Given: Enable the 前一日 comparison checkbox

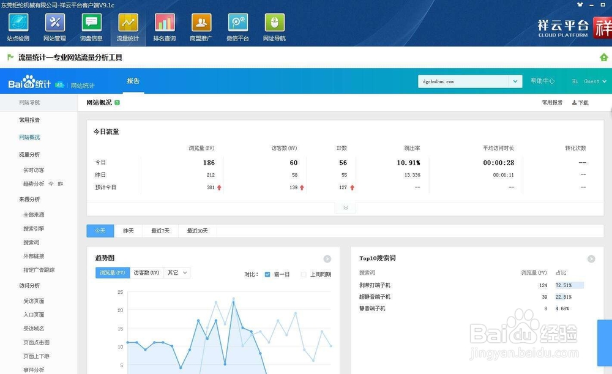Looking at the screenshot, I should point(267,274).
